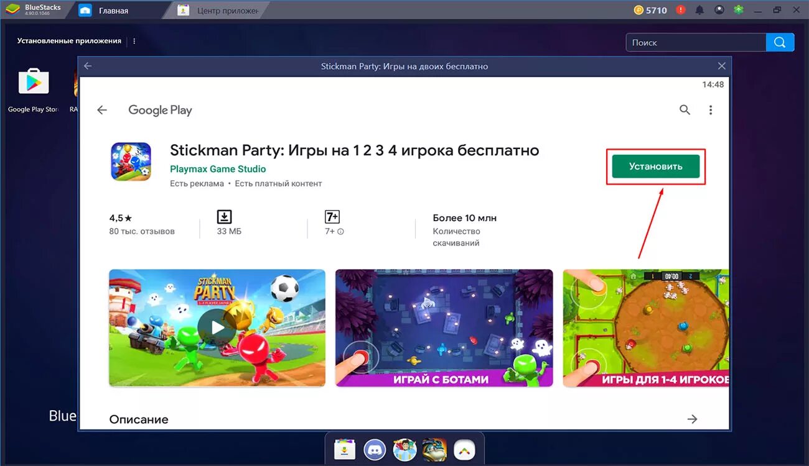Click the 80 тыс. отзывов review count
Image resolution: width=809 pixels, height=466 pixels.
click(x=142, y=231)
